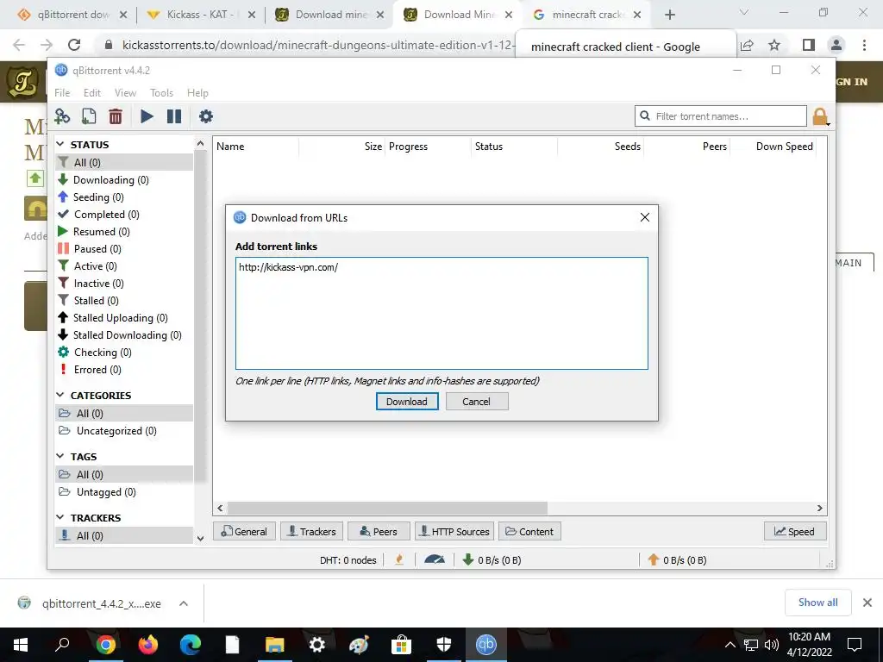Select the Active (0) status filter

[95, 266]
